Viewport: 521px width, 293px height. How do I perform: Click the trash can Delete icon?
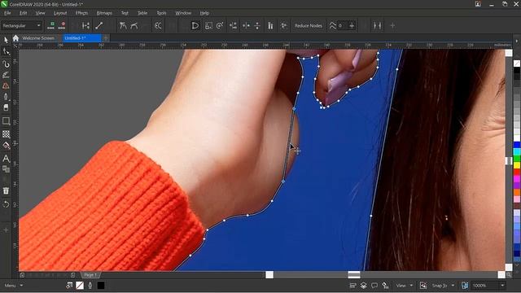[x=6, y=190]
